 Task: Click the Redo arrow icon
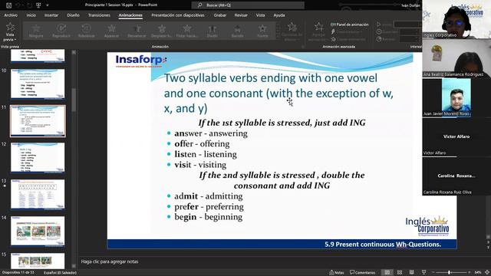click(x=29, y=5)
